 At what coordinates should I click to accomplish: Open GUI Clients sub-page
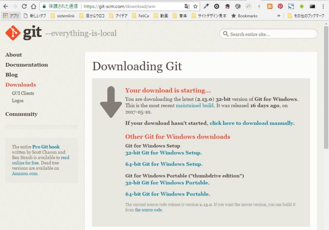[x=23, y=93]
